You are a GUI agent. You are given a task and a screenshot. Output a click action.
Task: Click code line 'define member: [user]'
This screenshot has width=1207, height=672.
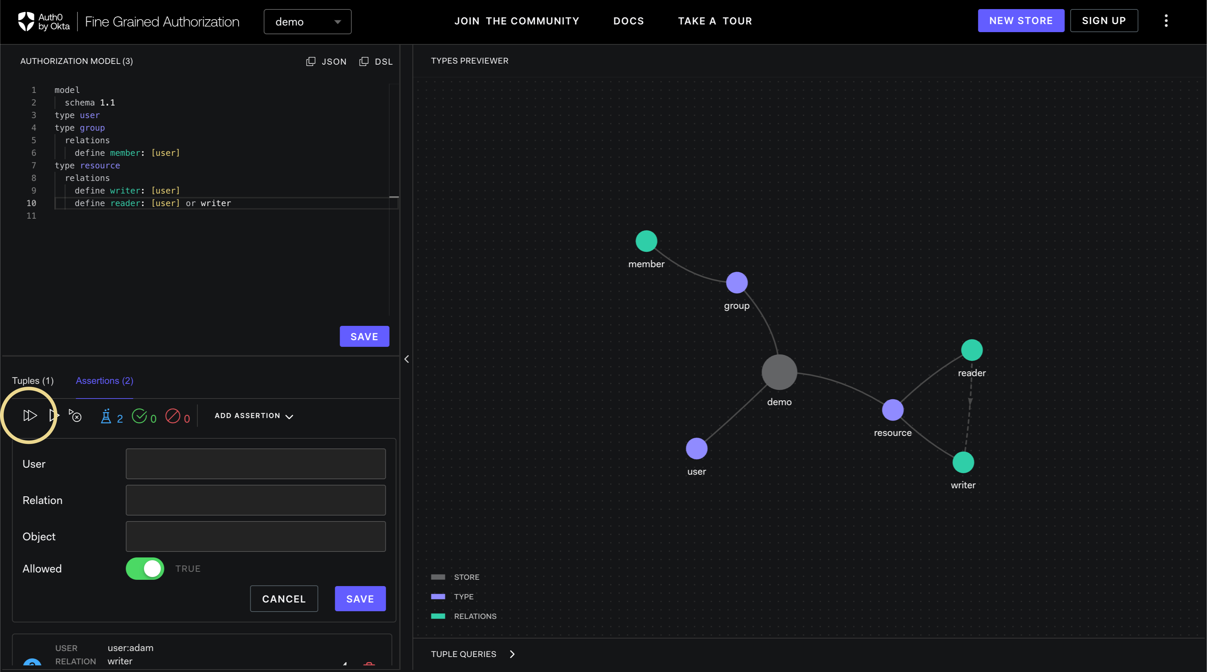tap(127, 153)
